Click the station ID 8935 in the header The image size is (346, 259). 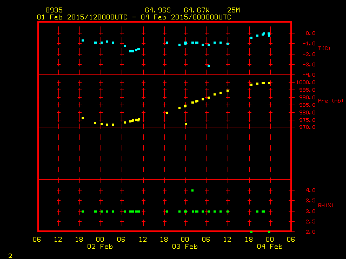(54, 10)
